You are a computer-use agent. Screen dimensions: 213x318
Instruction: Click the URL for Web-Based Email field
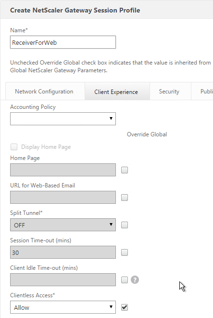[63, 197]
